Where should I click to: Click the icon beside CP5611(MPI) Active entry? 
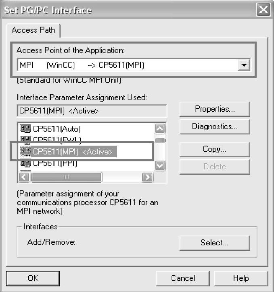point(26,152)
